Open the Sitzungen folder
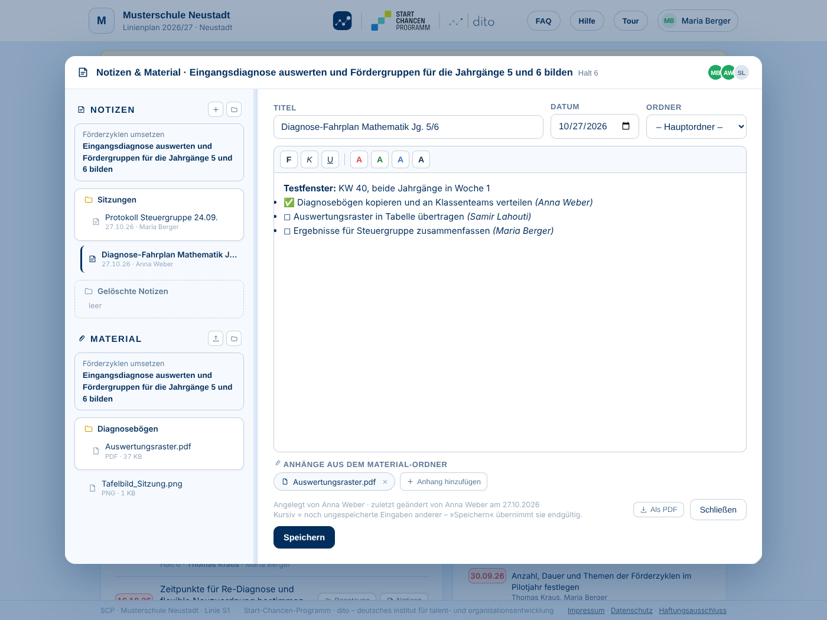This screenshot has height=620, width=827. point(116,200)
